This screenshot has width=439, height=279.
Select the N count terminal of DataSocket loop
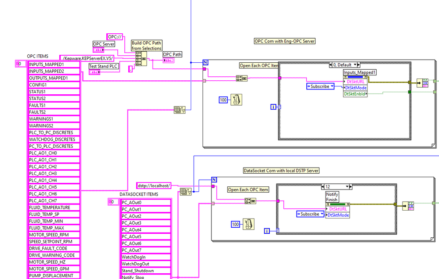(214, 179)
